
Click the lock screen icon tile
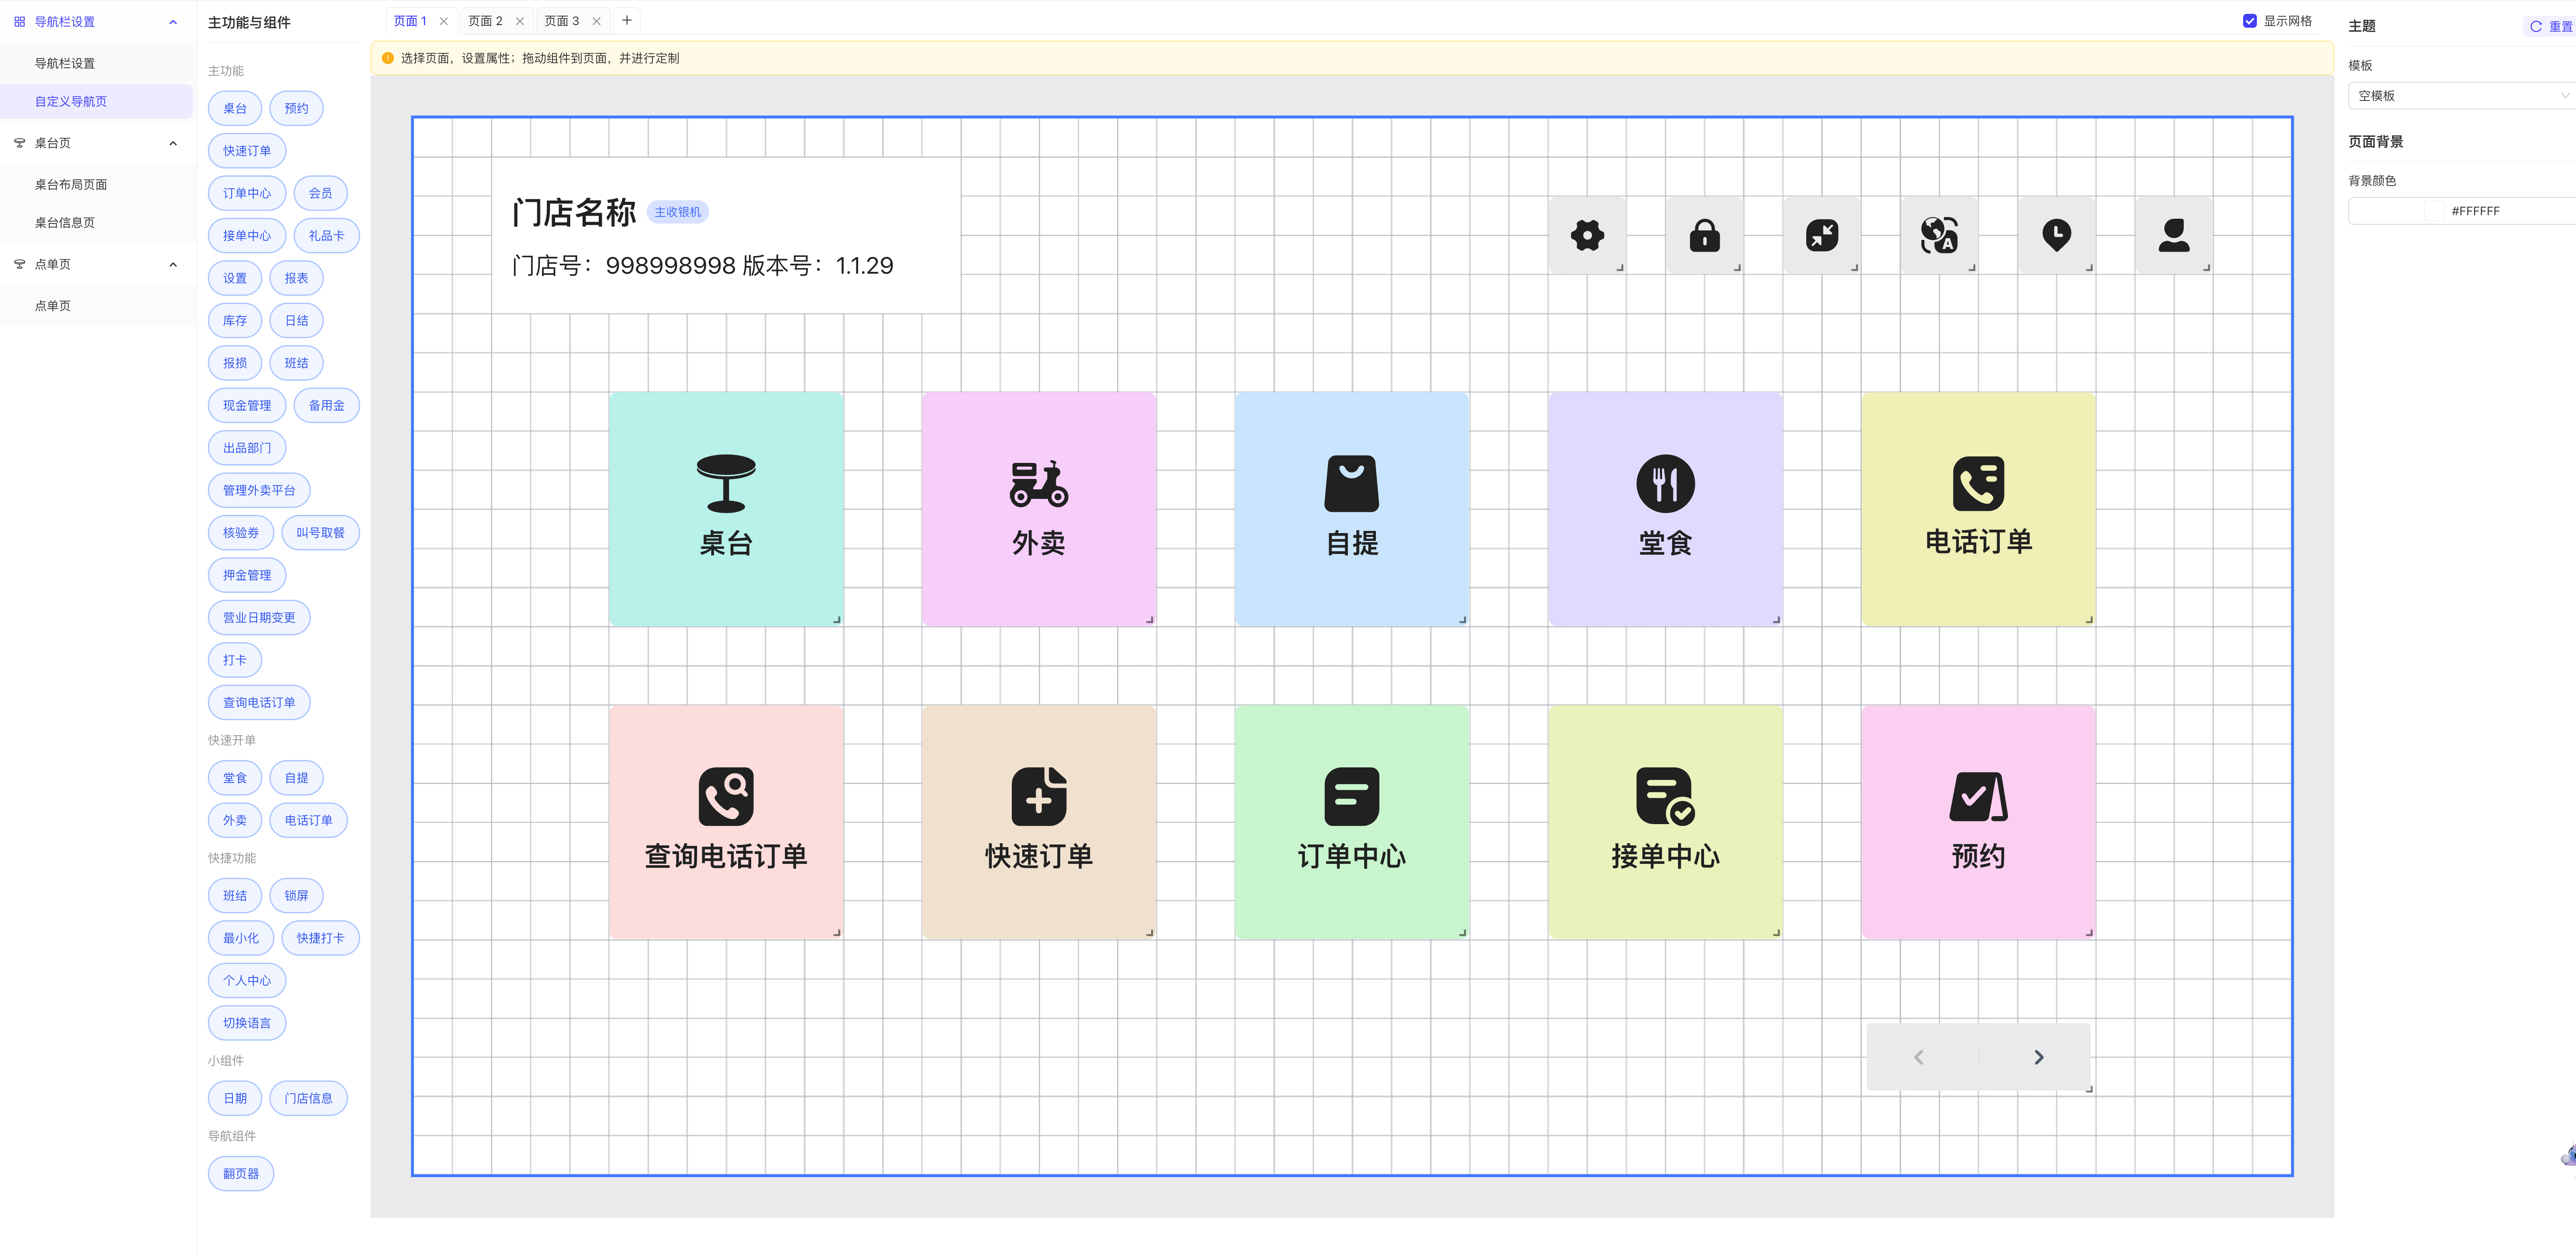1704,235
